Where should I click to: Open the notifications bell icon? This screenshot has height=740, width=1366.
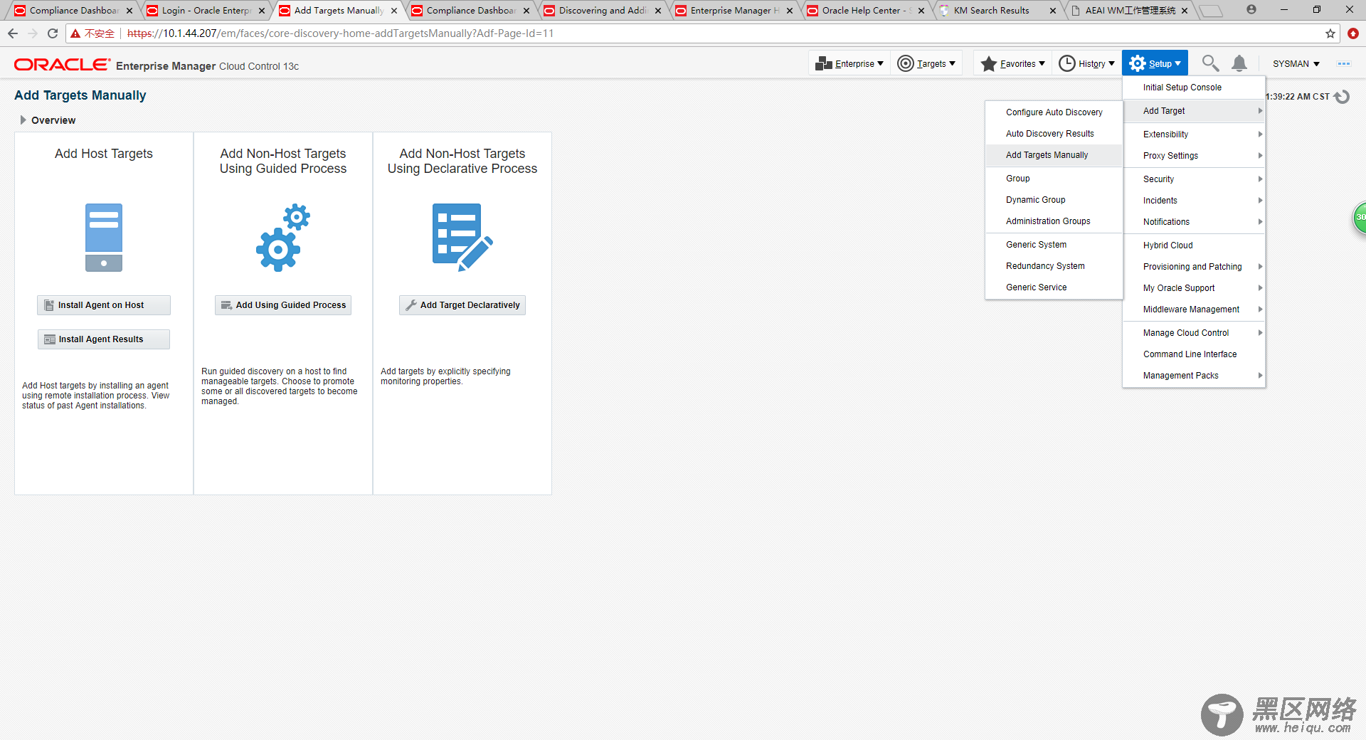tap(1239, 63)
